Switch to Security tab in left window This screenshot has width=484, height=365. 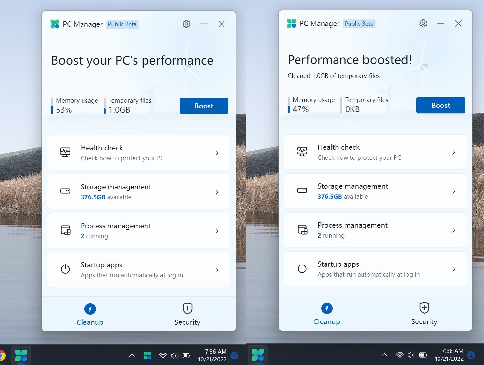coord(187,314)
